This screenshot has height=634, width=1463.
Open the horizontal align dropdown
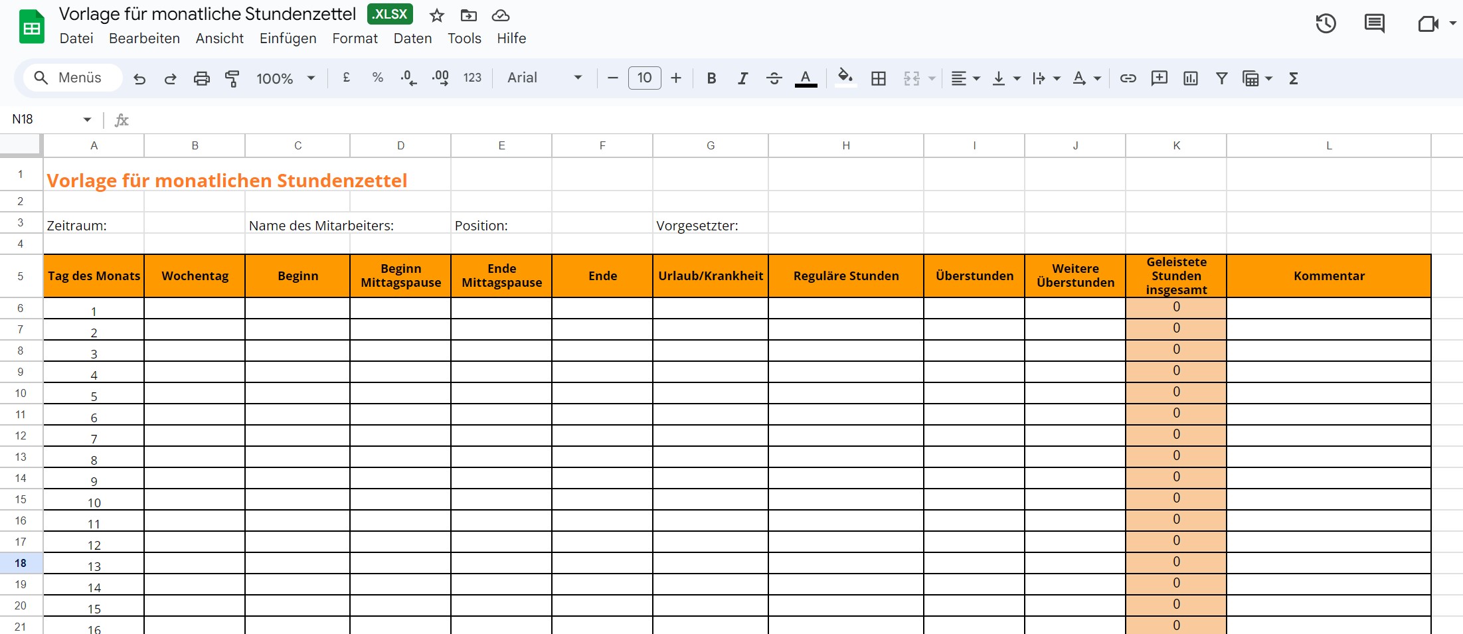click(x=965, y=78)
